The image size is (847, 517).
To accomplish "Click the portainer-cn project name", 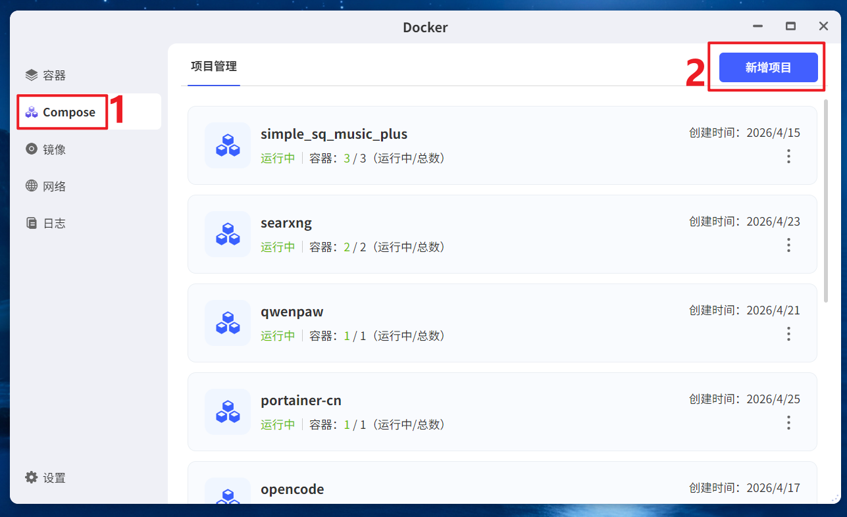I will pyautogui.click(x=301, y=401).
